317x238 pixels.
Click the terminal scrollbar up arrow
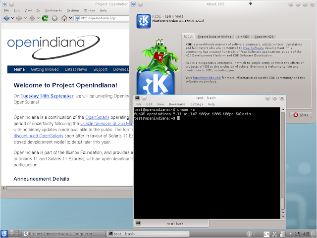click(283, 109)
